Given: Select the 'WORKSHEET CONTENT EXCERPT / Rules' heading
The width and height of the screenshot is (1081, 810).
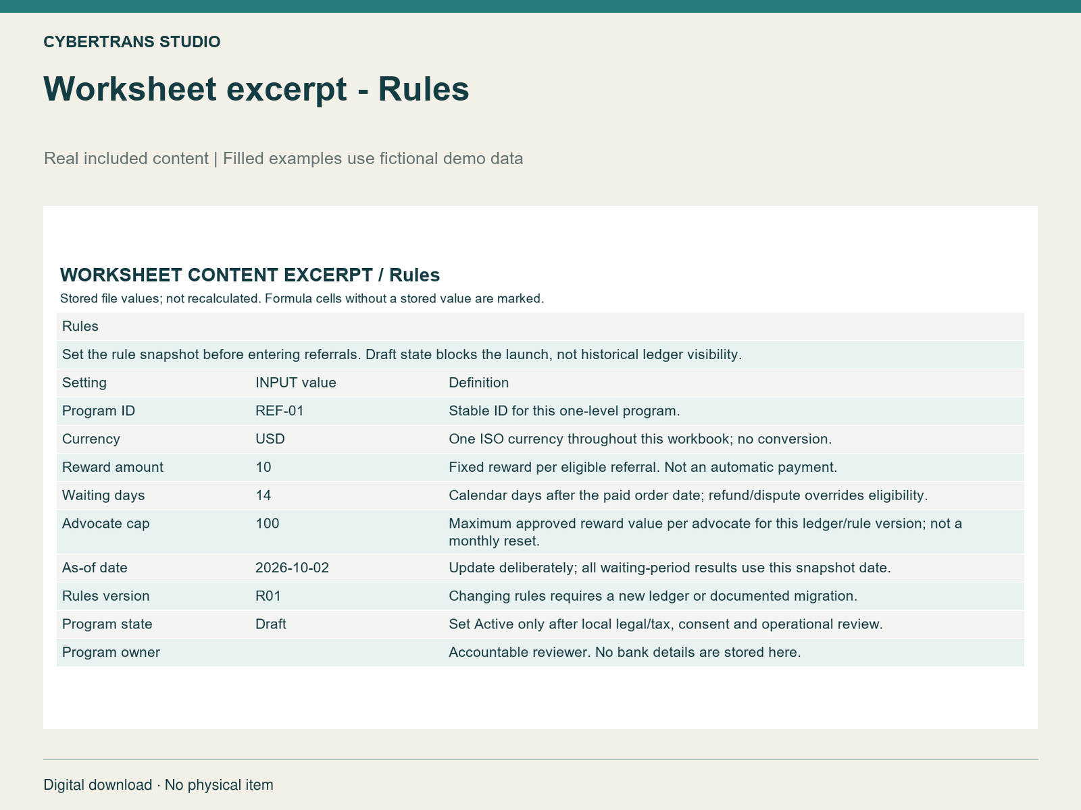Looking at the screenshot, I should (250, 275).
